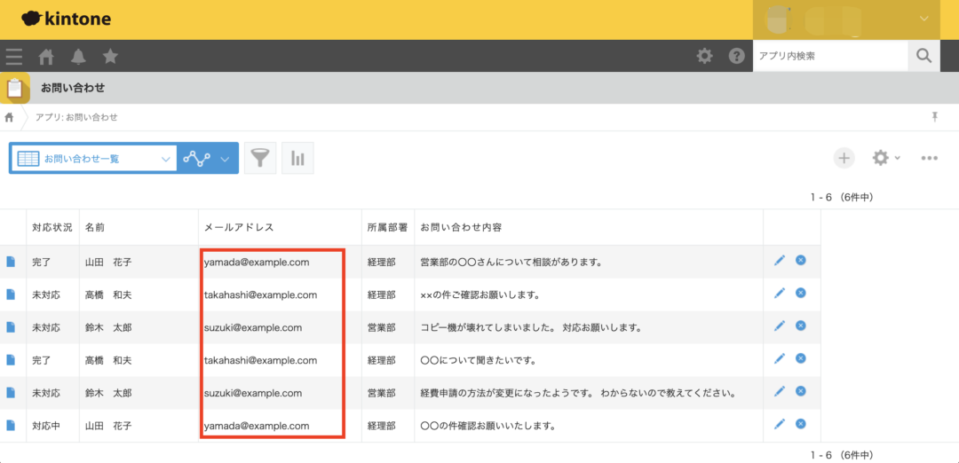Focus the アプリ内検索 search field
This screenshot has width=959, height=463.
829,56
